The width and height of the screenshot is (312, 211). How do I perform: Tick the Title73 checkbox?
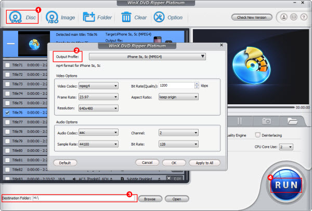coord(7,84)
